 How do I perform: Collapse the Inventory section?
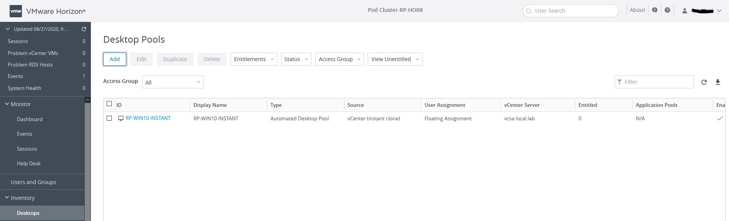pos(7,198)
